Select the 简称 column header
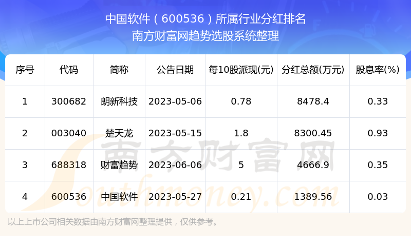411x247 pixels. point(119,70)
